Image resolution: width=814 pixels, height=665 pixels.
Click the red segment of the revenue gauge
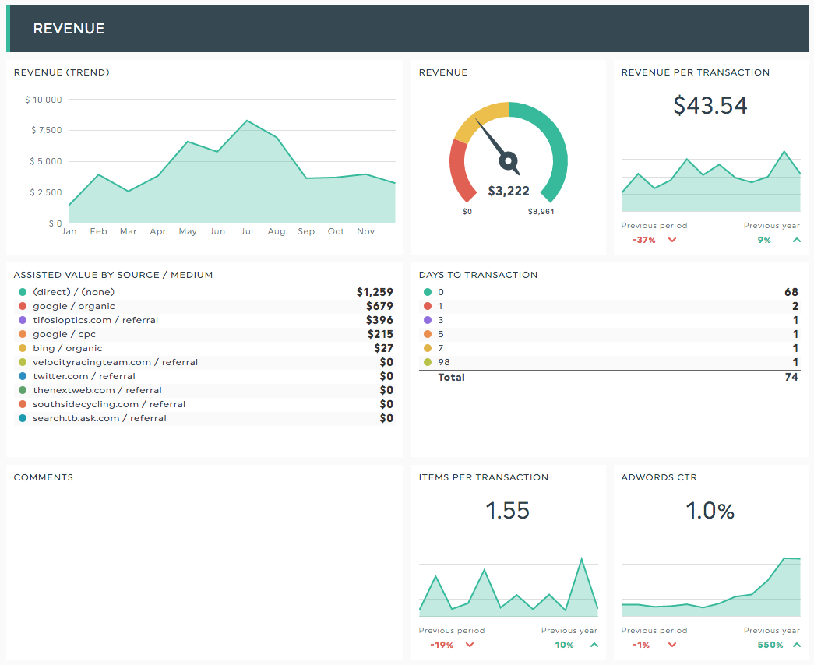pyautogui.click(x=460, y=171)
